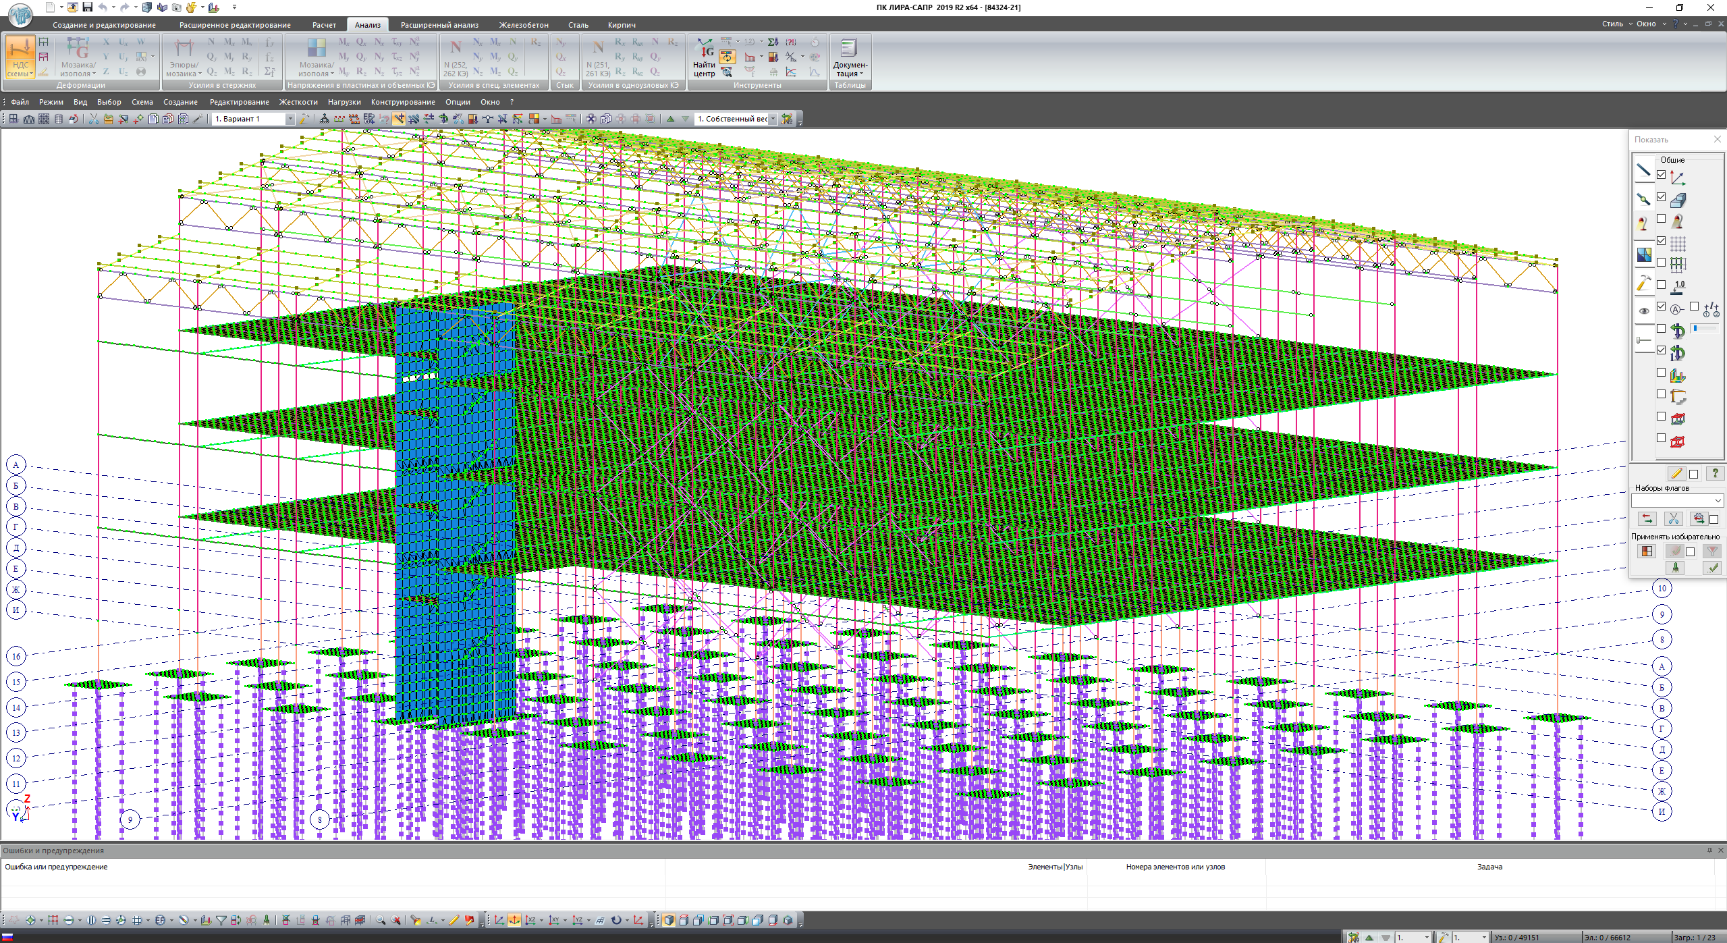Click Найти центр tool in Инструменты
The height and width of the screenshot is (943, 1727).
703,58
